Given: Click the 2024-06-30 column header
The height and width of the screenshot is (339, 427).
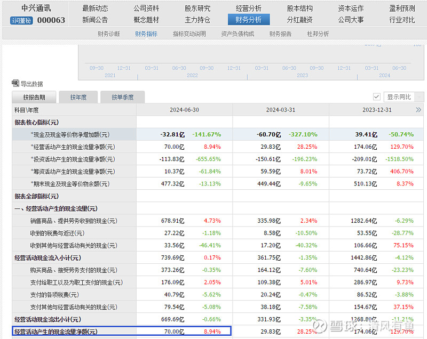Looking at the screenshot, I should pyautogui.click(x=184, y=110).
